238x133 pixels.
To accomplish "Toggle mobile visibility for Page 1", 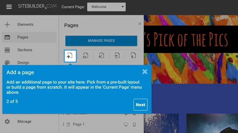I will click(x=134, y=125).
